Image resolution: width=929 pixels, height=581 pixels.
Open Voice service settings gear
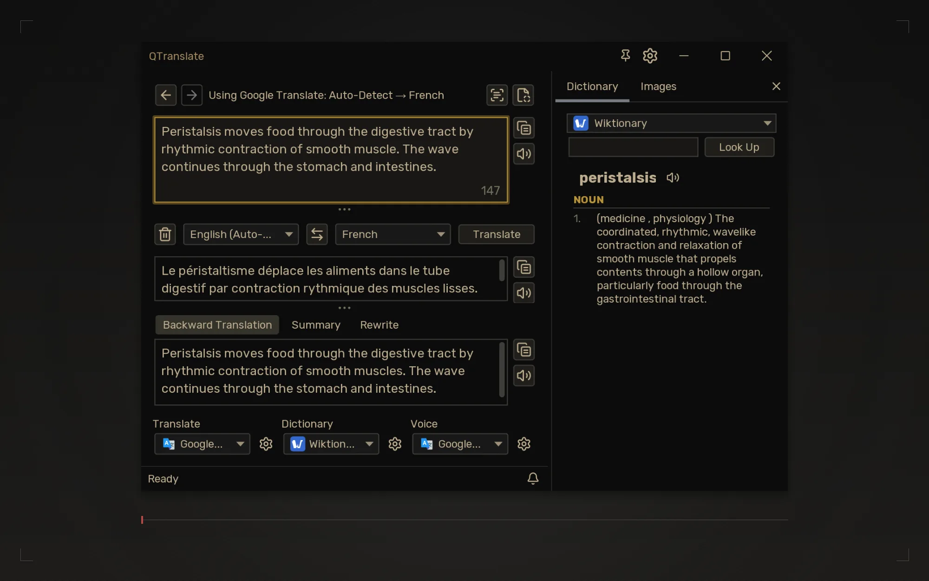[x=524, y=444]
